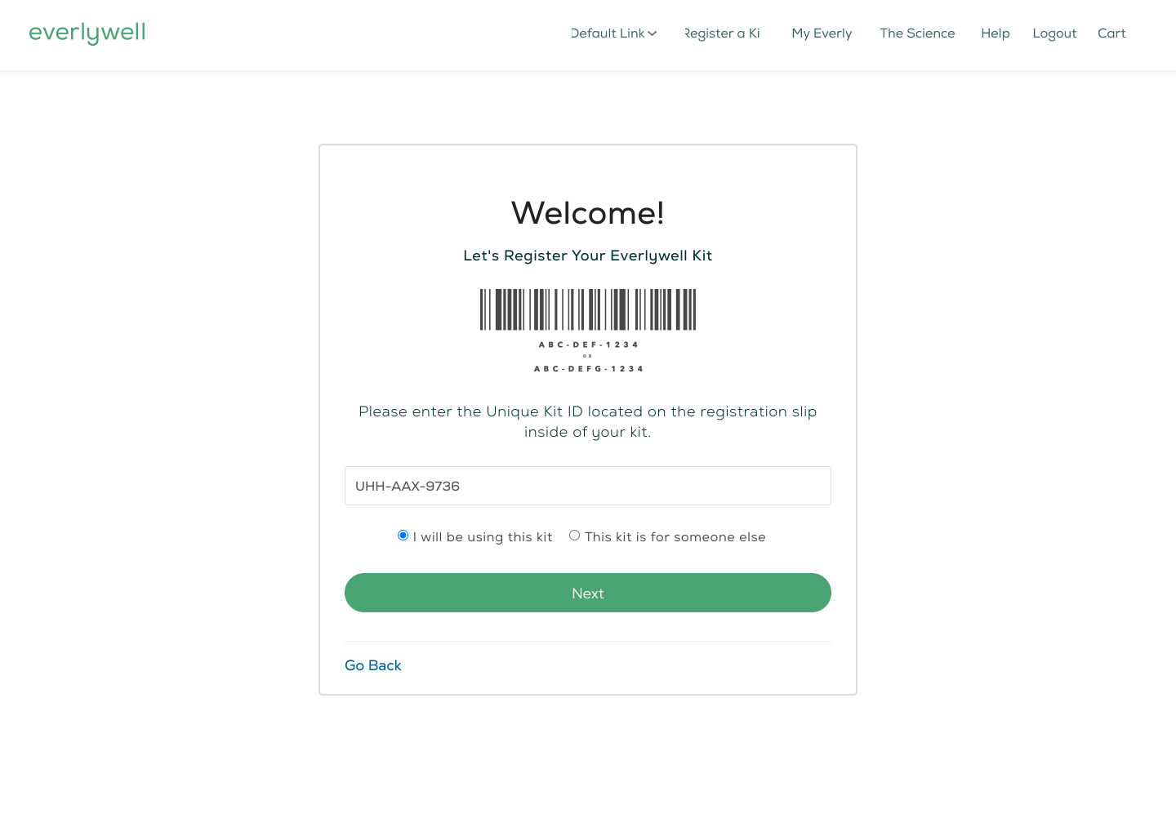Image resolution: width=1176 pixels, height=836 pixels.
Task: Open The Science page
Action: coord(917,33)
